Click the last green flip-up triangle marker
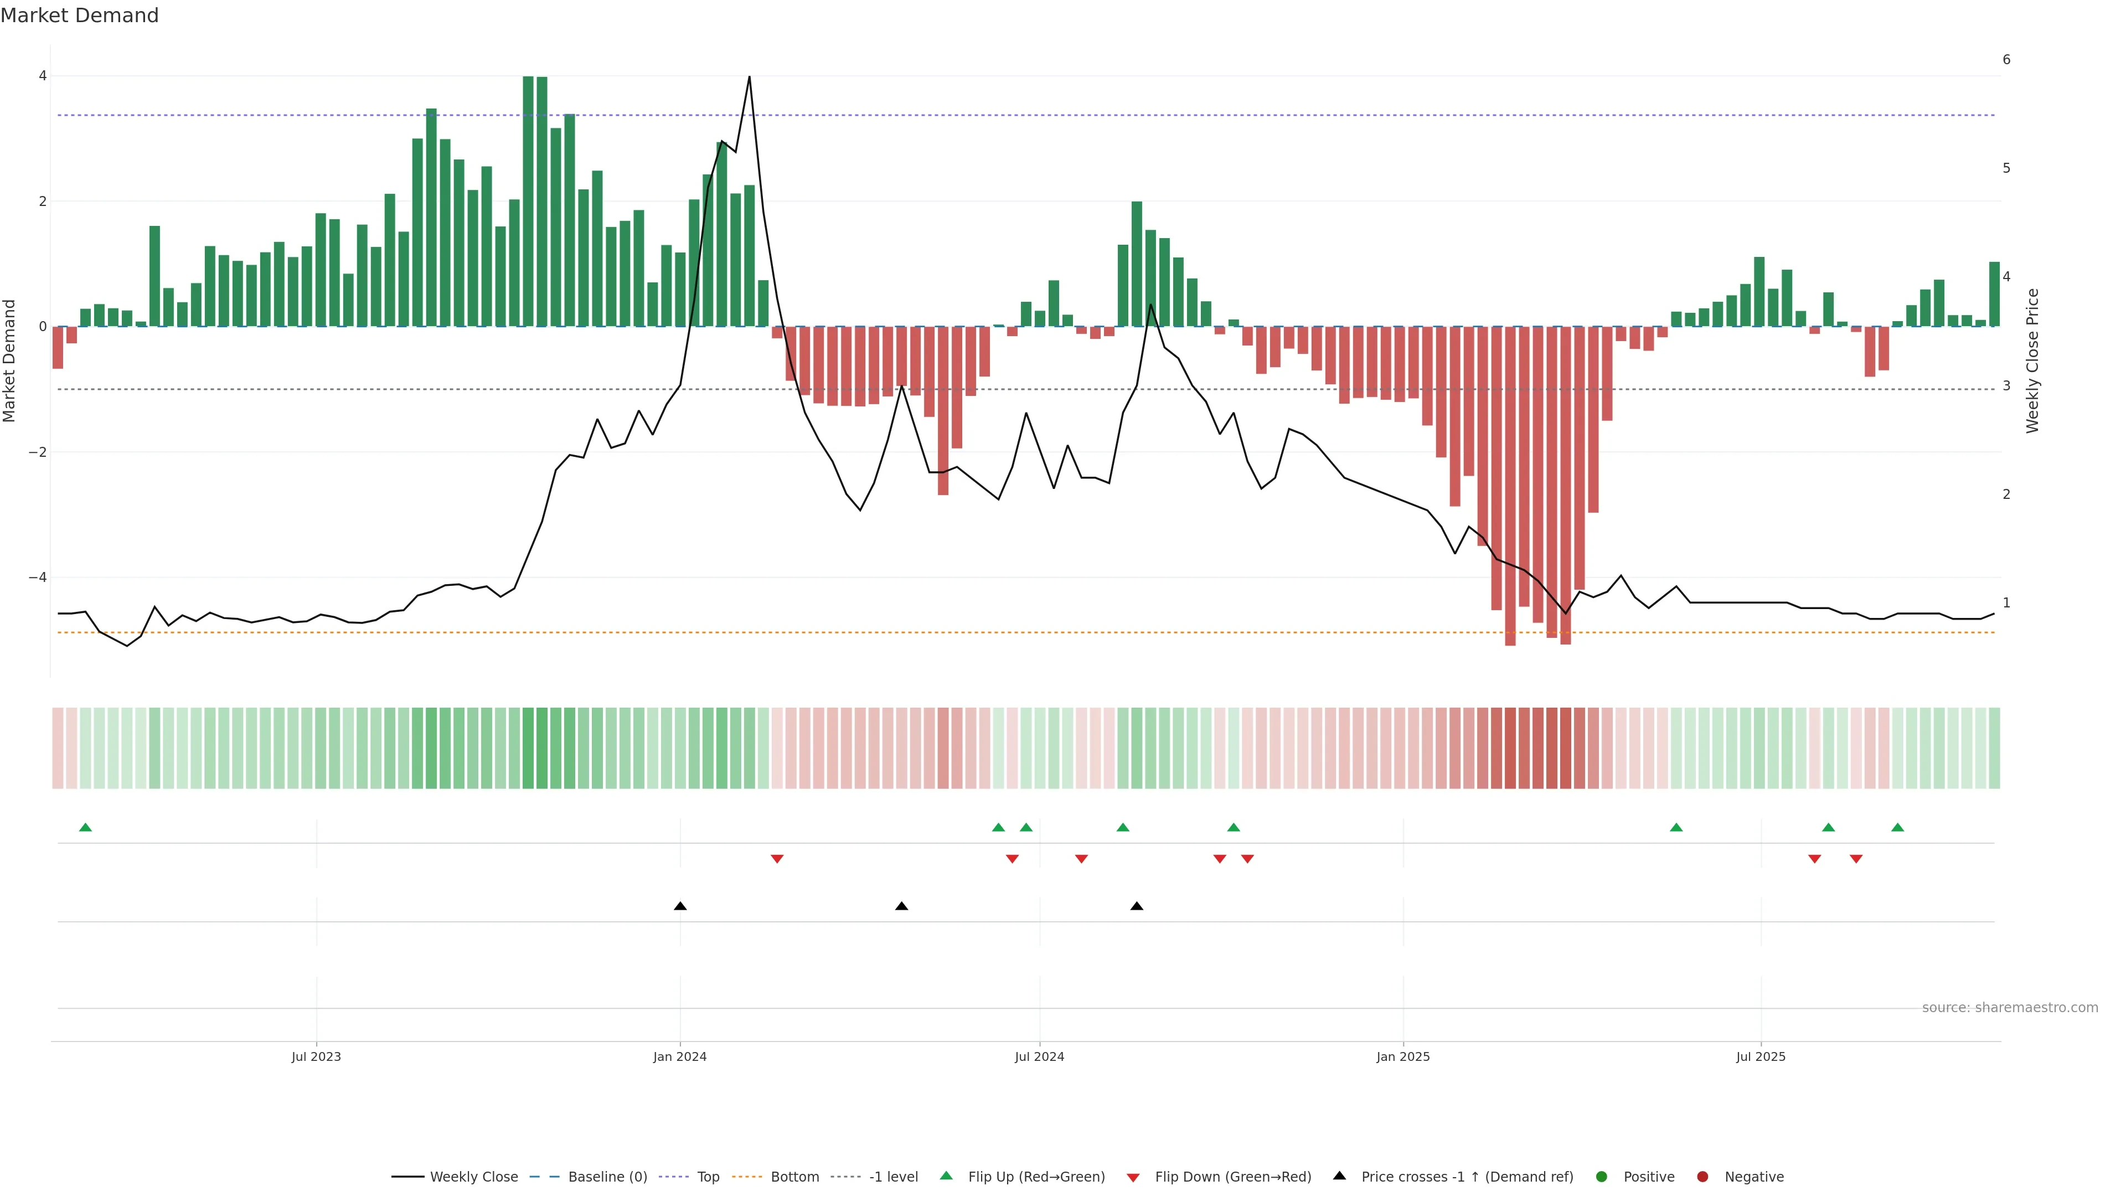Viewport: 2126px width, 1196px height. click(1897, 827)
